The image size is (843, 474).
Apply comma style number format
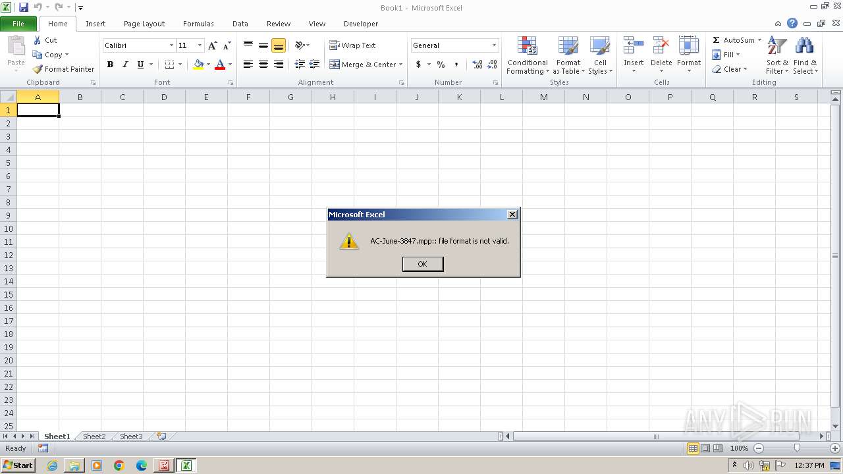click(456, 65)
